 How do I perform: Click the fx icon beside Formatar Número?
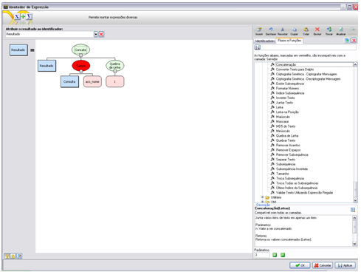(x=272, y=88)
